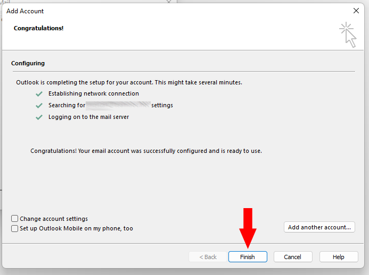Screen dimensions: 369x275
Task: Select the checkmark next to Searching for settings
Action: coord(39,105)
